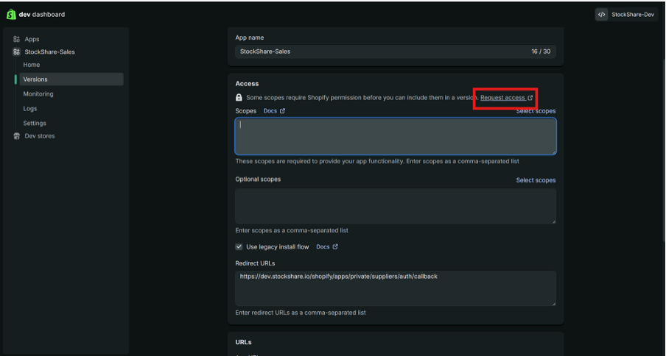Open the Versions page

[x=71, y=79]
